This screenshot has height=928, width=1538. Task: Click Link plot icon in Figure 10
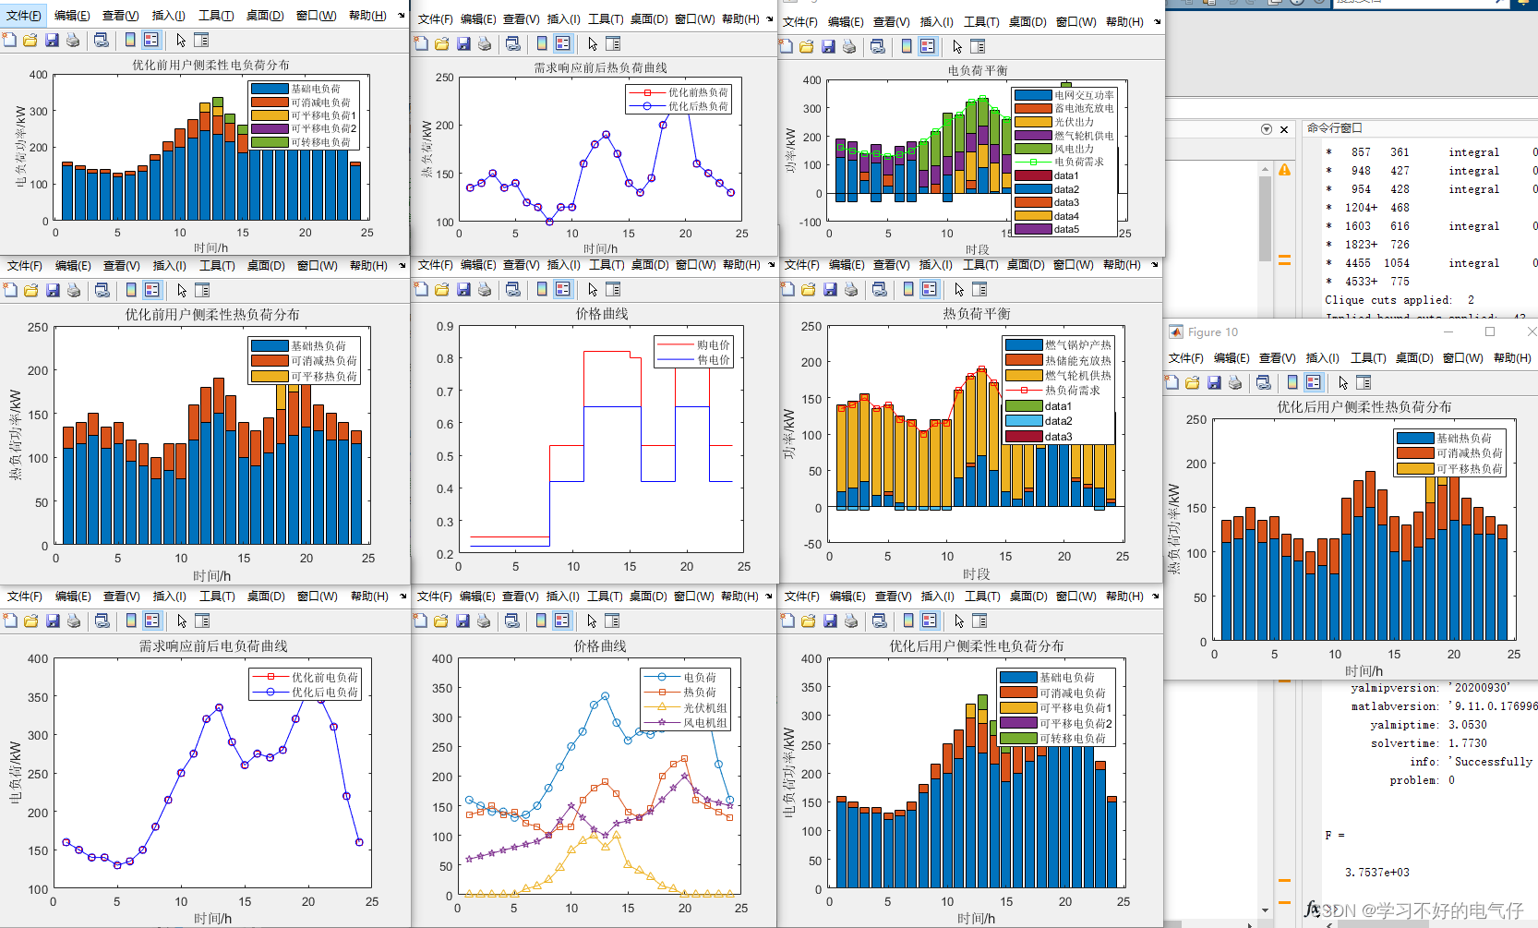click(x=1264, y=382)
